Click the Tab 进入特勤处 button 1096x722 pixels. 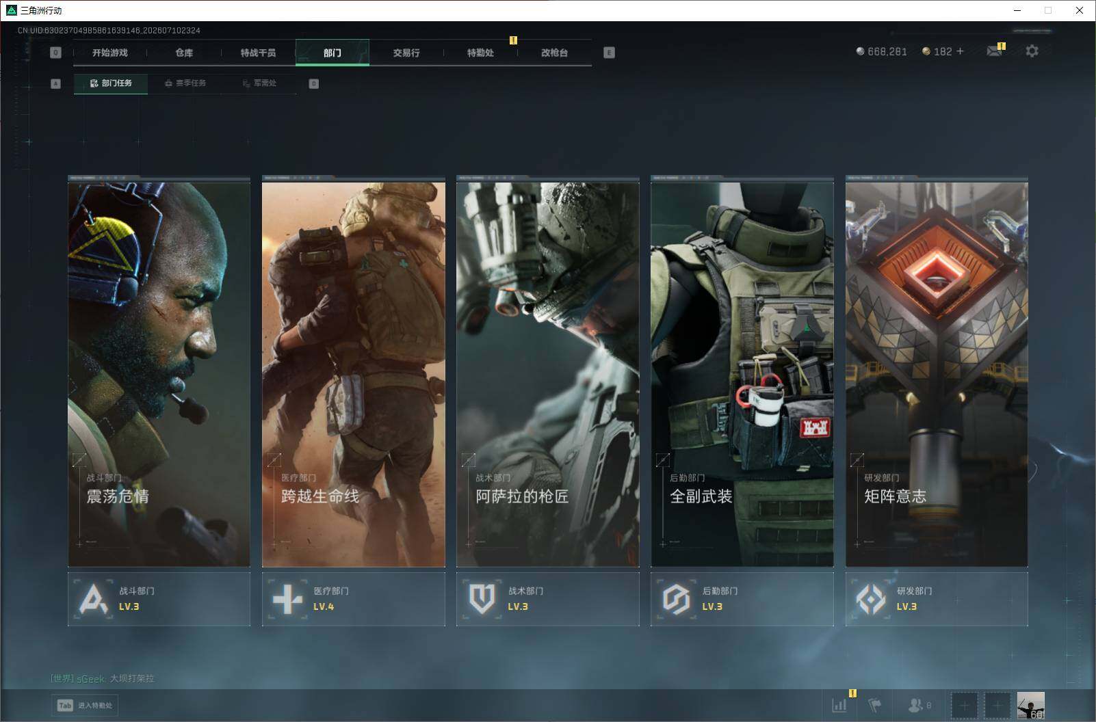pyautogui.click(x=85, y=705)
